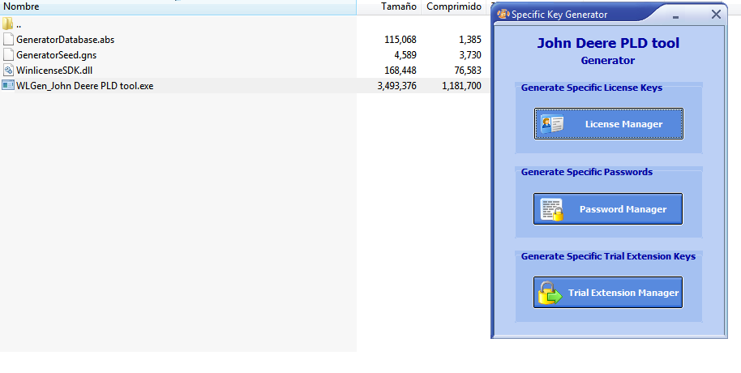741x373 pixels.
Task: Click size value 3,493,376
Action: pyautogui.click(x=397, y=86)
